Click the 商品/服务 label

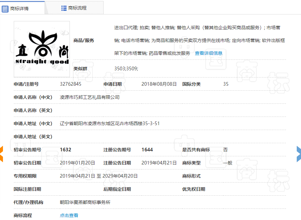[84, 41]
